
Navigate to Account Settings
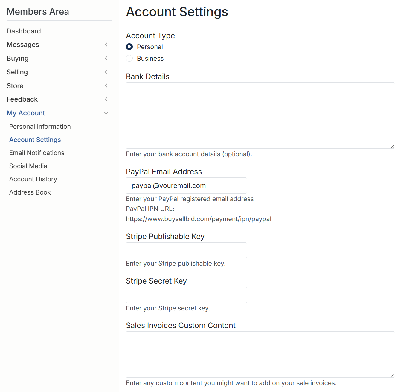click(x=35, y=140)
